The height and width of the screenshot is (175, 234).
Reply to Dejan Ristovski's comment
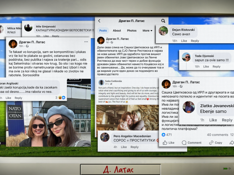(195, 41)
